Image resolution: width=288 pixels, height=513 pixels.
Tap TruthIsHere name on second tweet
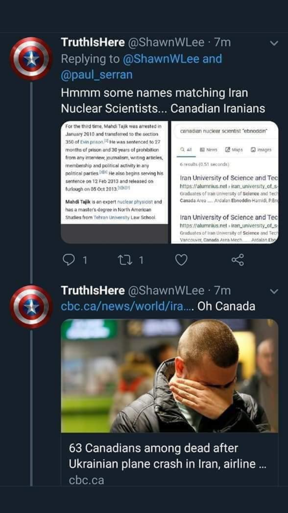[93, 290]
